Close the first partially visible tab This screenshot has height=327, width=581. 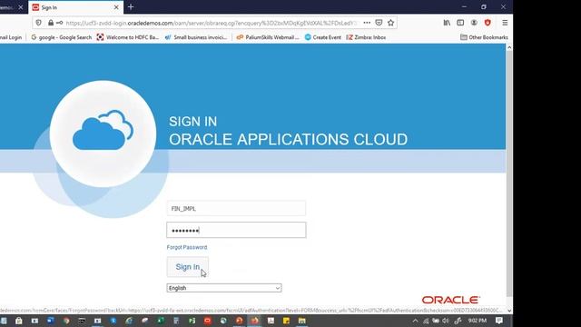pyautogui.click(x=21, y=7)
